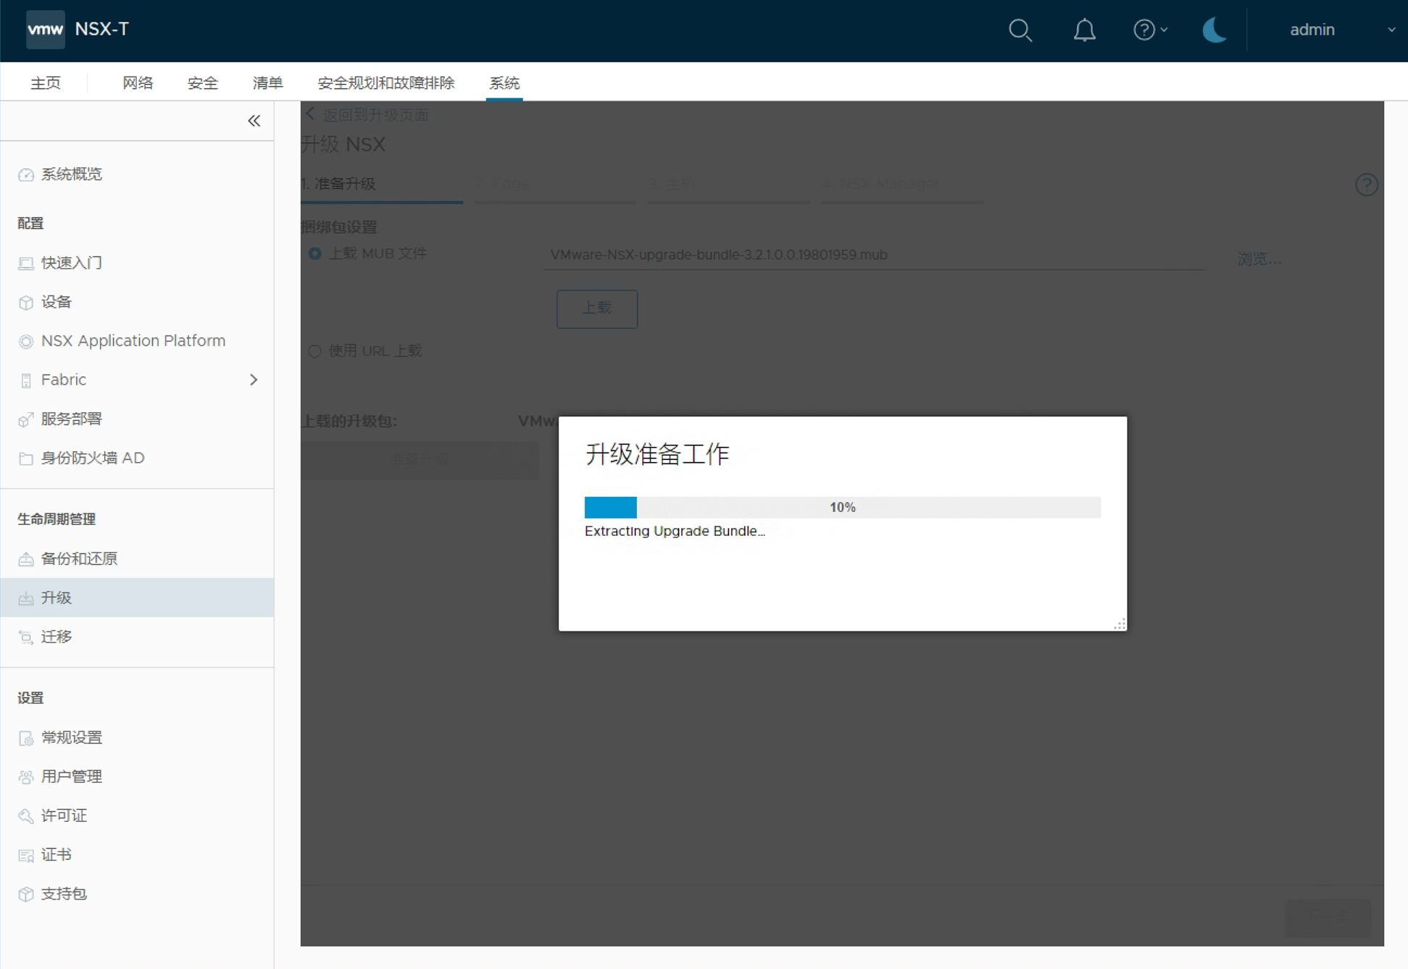Click the search magnifier icon
This screenshot has width=1408, height=969.
(1020, 30)
